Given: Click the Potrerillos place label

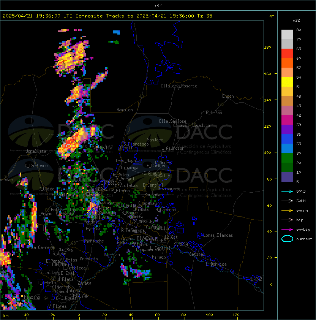Looking at the screenshot, I should [63, 210].
